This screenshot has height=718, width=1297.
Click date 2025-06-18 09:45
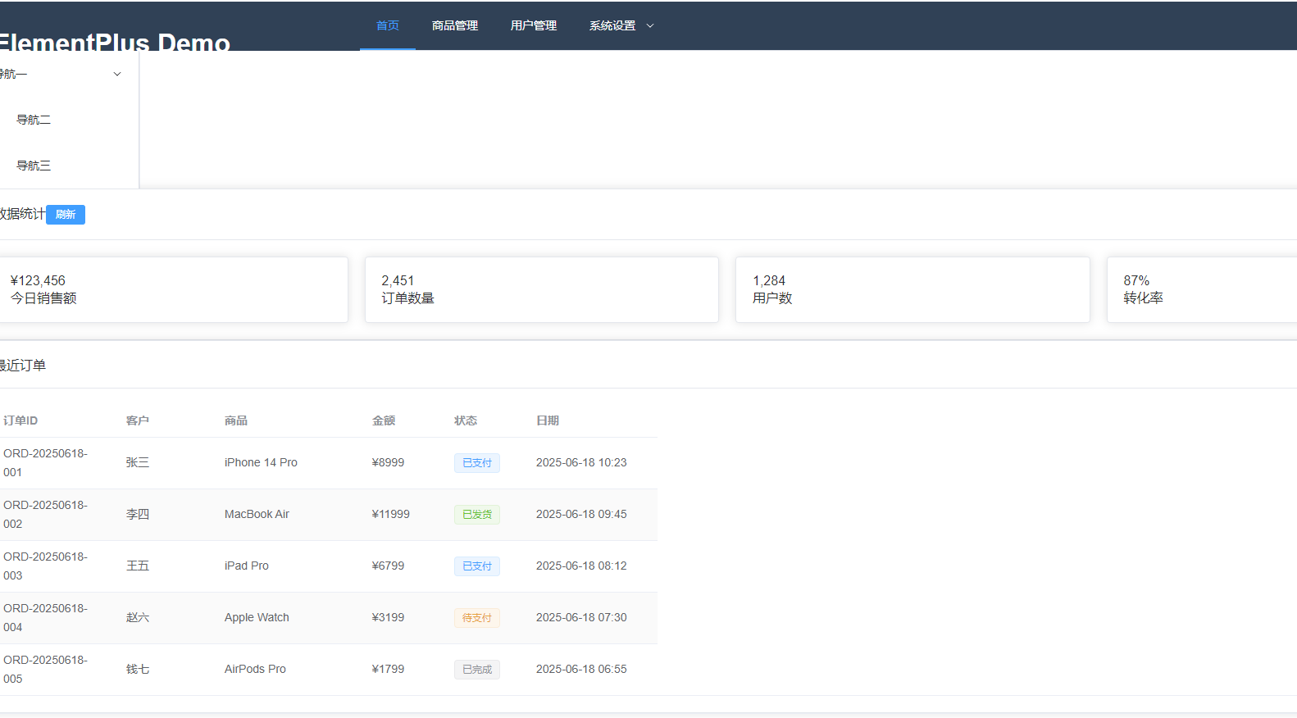(581, 514)
